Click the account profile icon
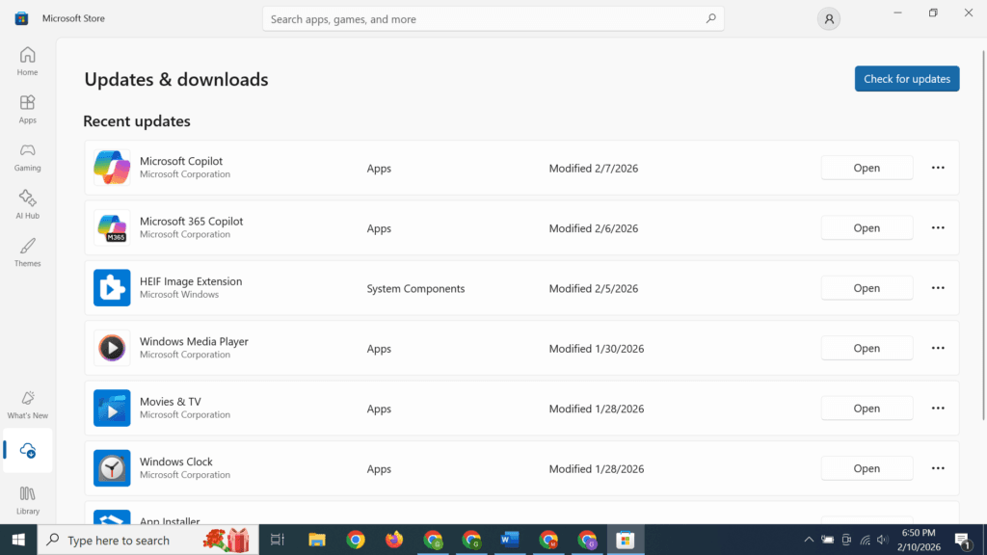Image resolution: width=987 pixels, height=555 pixels. (x=828, y=17)
